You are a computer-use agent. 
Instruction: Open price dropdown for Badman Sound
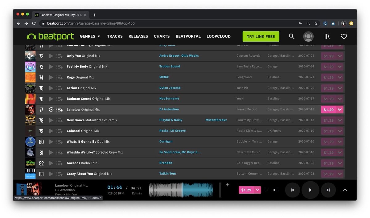[x=340, y=99]
